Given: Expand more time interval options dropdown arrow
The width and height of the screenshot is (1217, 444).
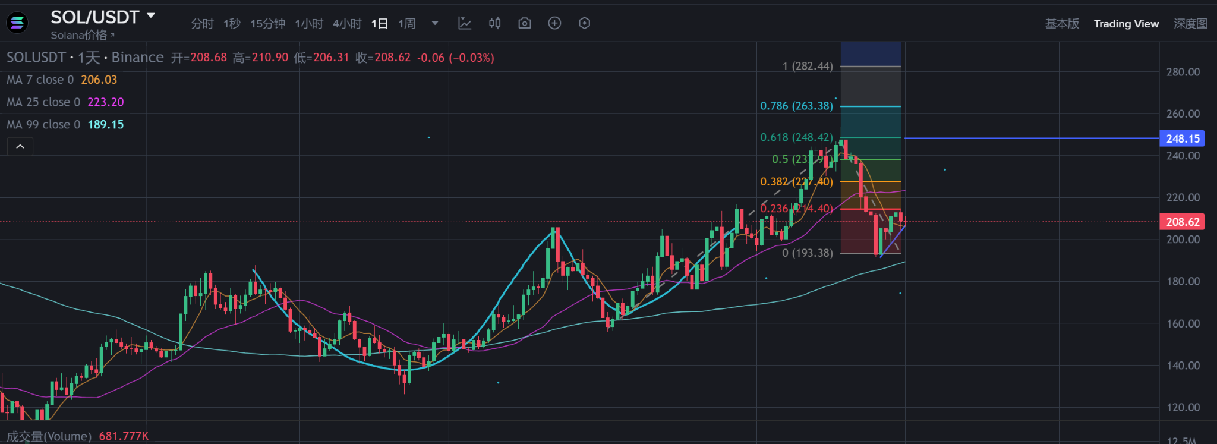Looking at the screenshot, I should tap(435, 23).
